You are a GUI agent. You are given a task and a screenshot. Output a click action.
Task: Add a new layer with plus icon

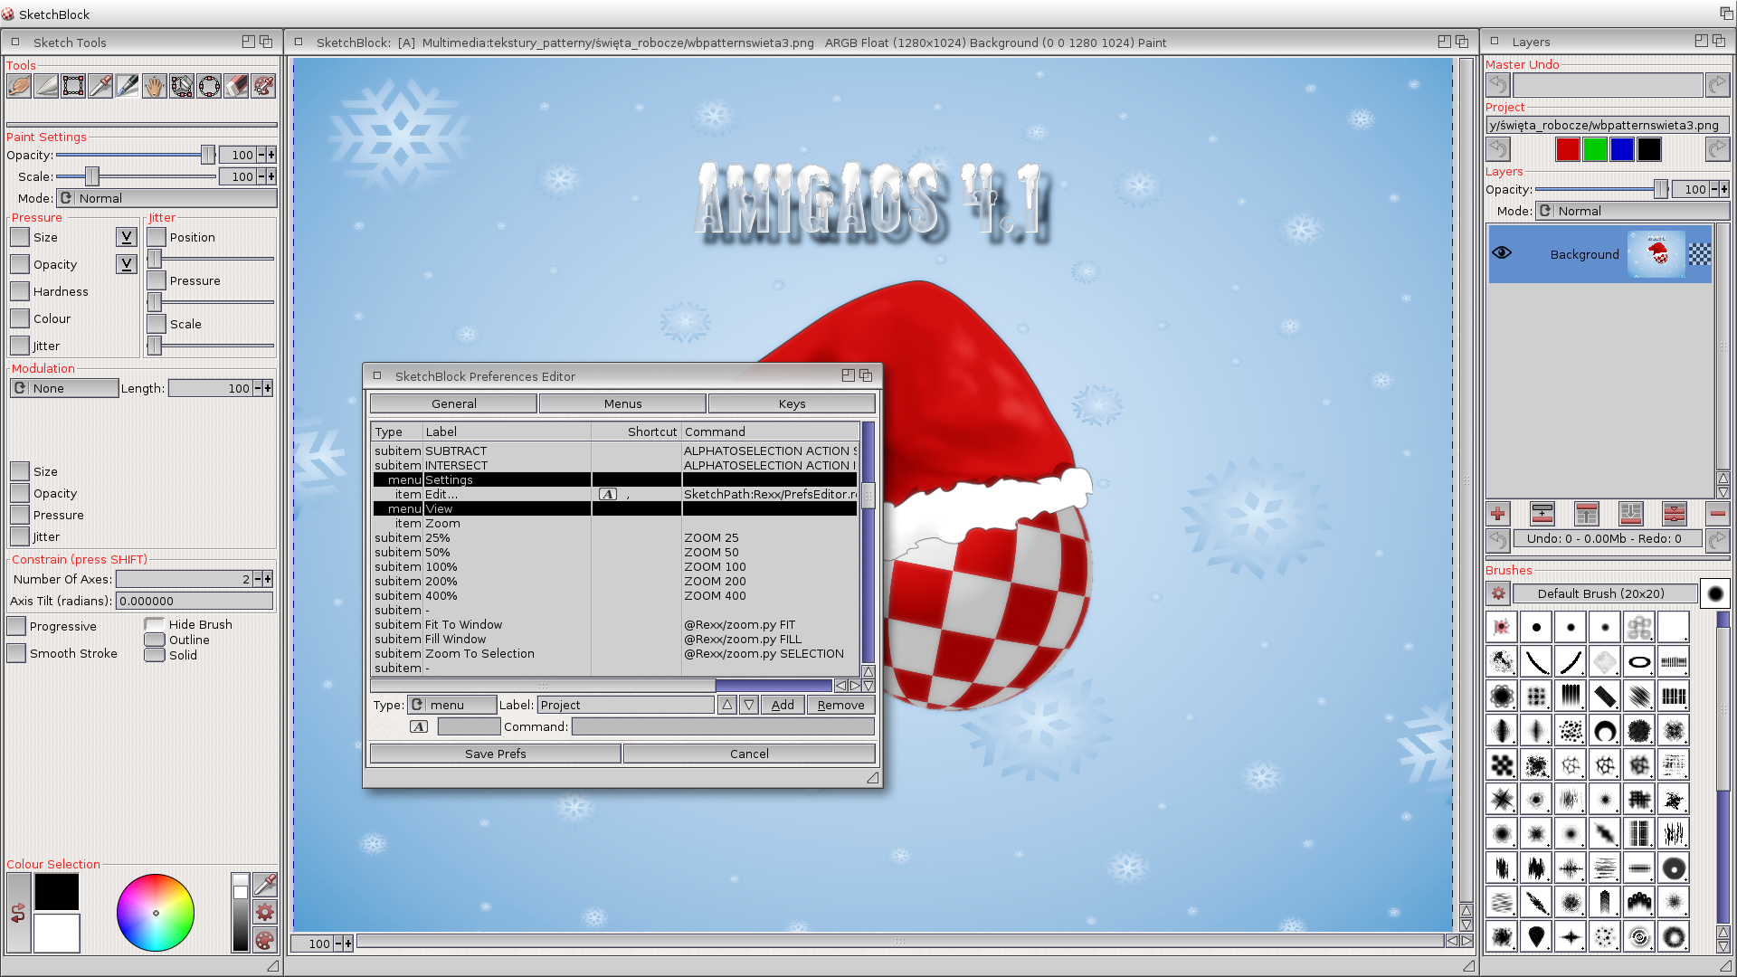coord(1498,514)
